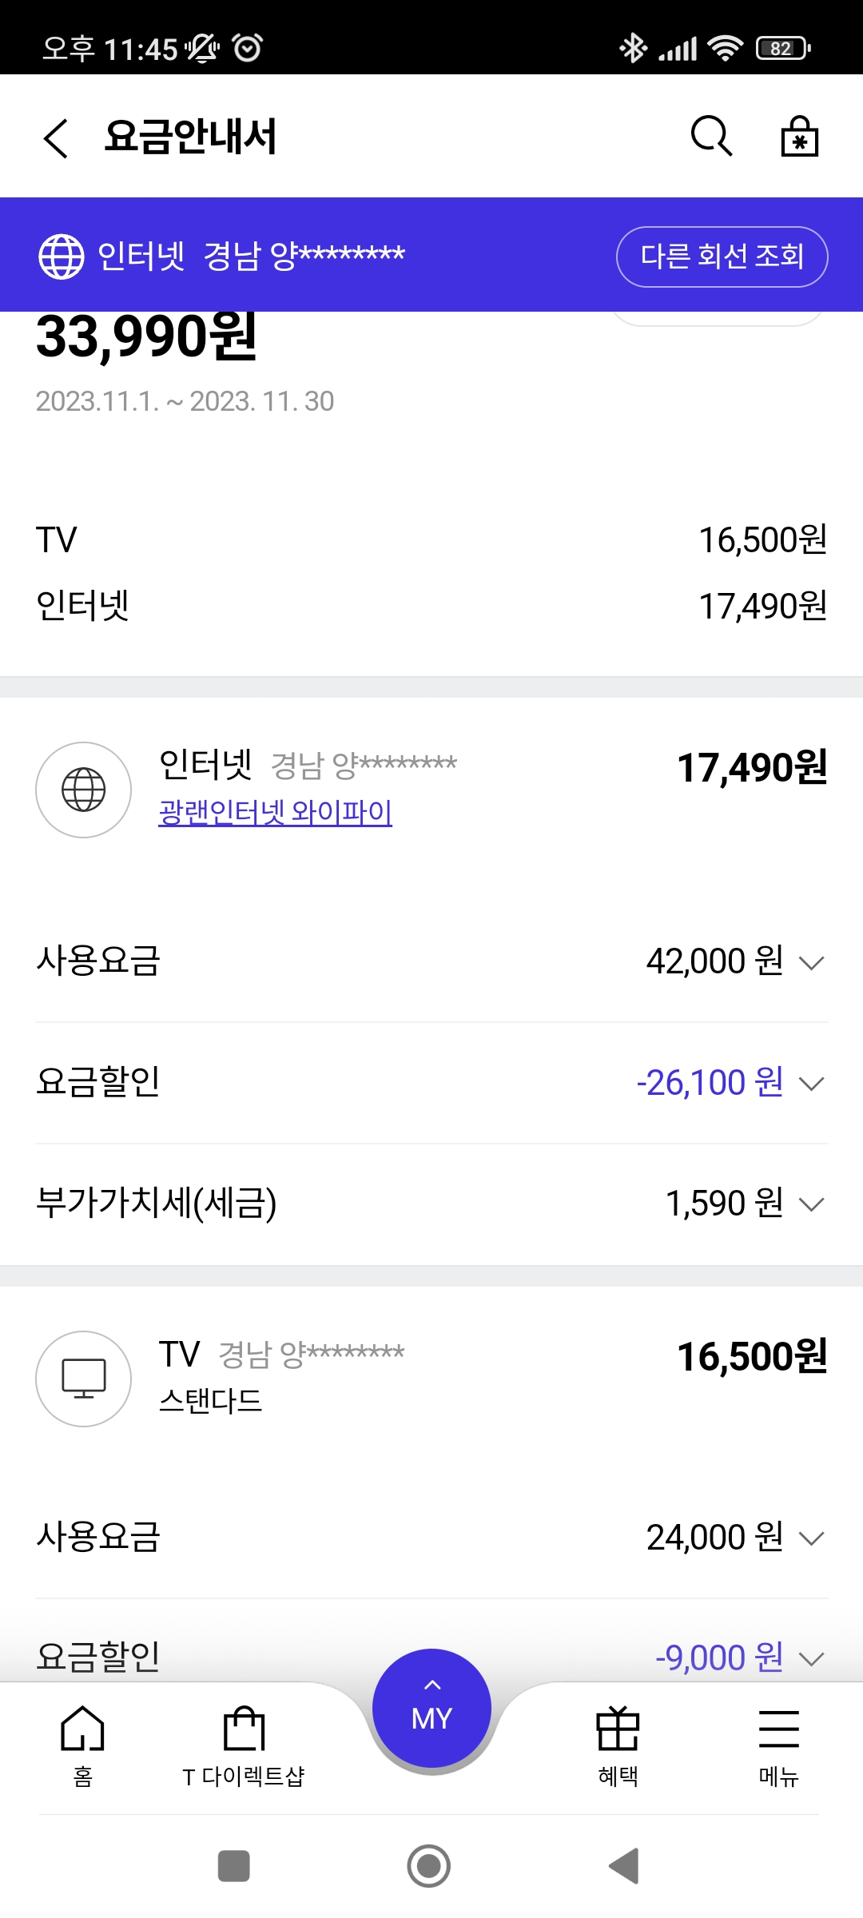The height and width of the screenshot is (1918, 863).
Task: Open search with magnifier icon
Action: tap(710, 137)
